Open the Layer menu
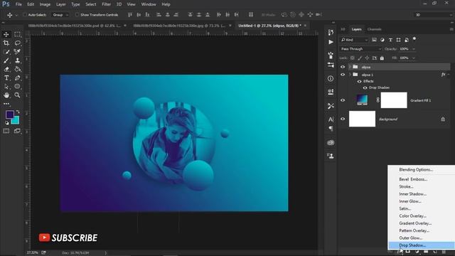This screenshot has height=256, width=455. pyautogui.click(x=60, y=4)
